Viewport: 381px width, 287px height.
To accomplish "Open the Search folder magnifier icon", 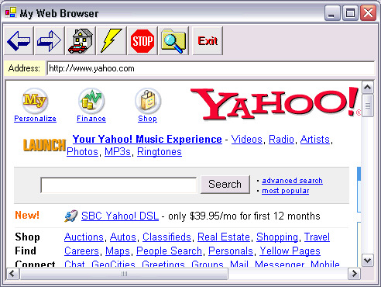I will (x=173, y=40).
